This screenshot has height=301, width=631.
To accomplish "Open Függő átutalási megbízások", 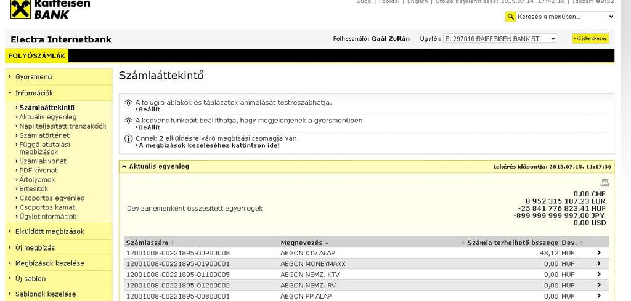I will coord(44,148).
